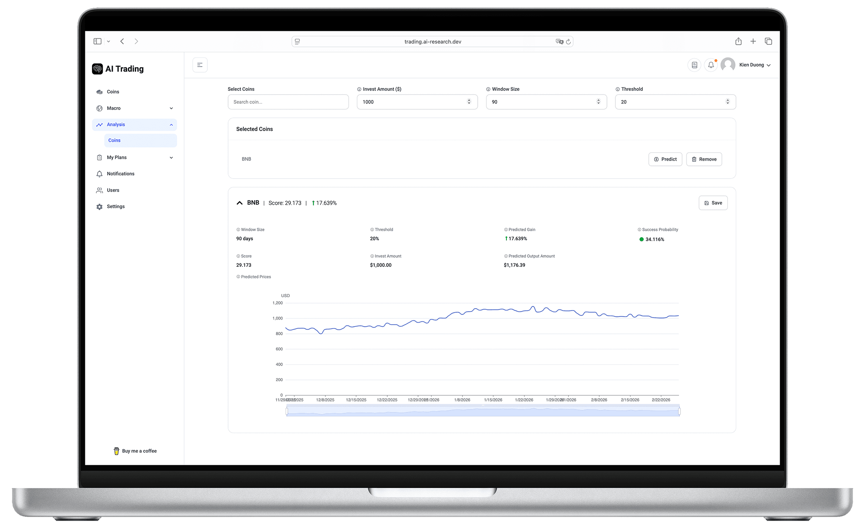Toggle sidebar with the hamburger menu icon
This screenshot has width=865, height=526.
tap(200, 65)
